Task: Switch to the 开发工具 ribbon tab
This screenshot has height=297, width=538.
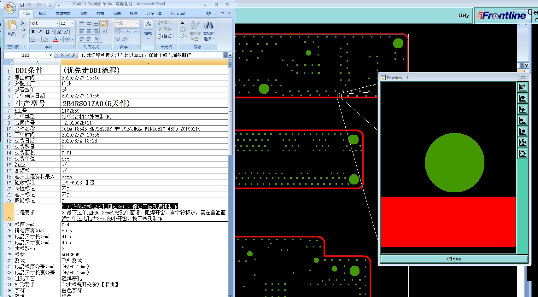Action: [x=154, y=14]
